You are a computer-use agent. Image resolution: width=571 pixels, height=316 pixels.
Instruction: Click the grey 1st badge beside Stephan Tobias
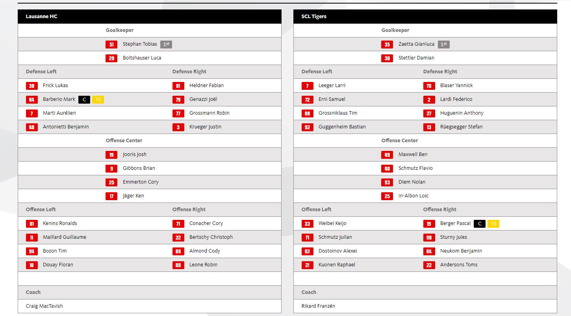point(166,45)
